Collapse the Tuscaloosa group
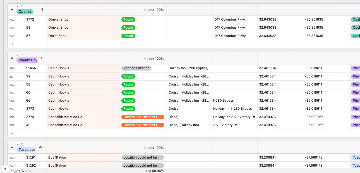360x173 pixels. 12,148
